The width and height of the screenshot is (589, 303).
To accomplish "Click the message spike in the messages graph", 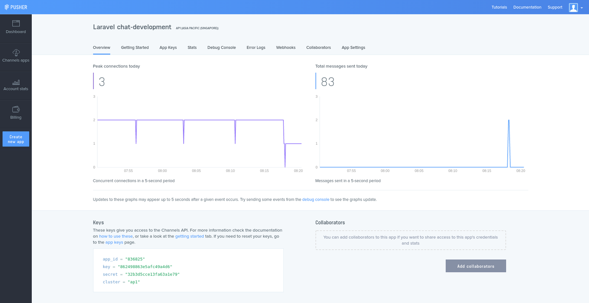I will (509, 143).
